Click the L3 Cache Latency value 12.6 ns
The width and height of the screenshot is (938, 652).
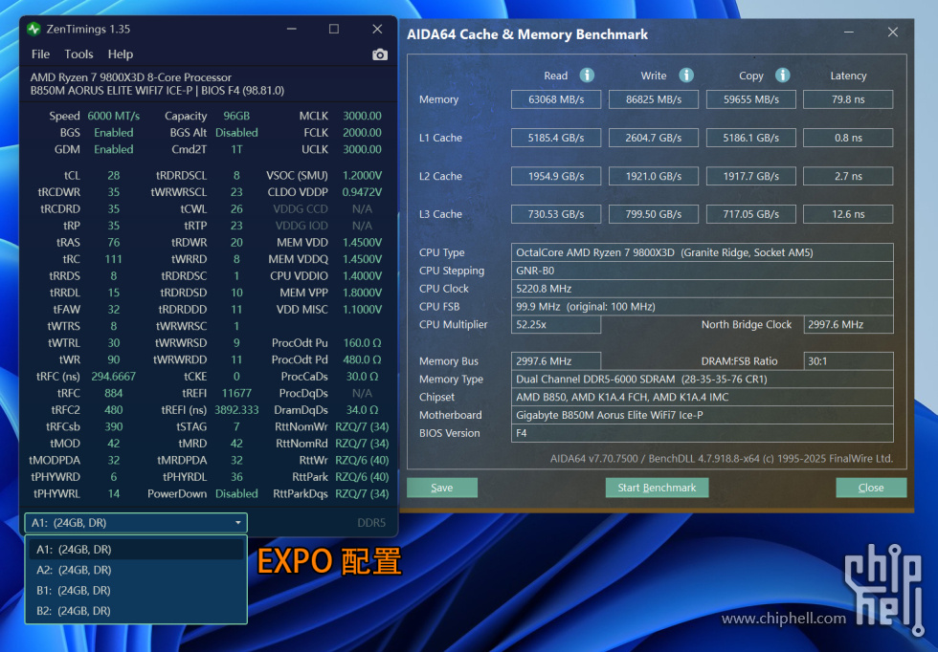[848, 214]
